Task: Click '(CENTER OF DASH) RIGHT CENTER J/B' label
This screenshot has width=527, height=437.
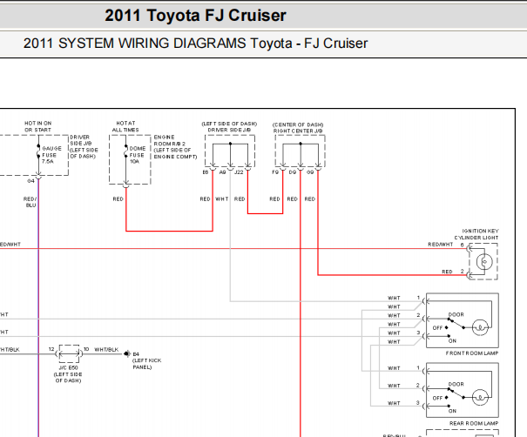Action: (x=298, y=128)
